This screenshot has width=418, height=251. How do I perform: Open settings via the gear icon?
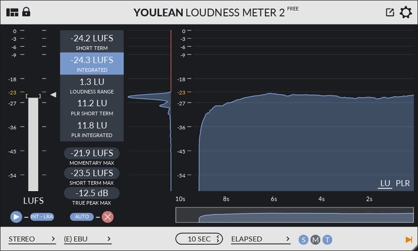tap(406, 12)
